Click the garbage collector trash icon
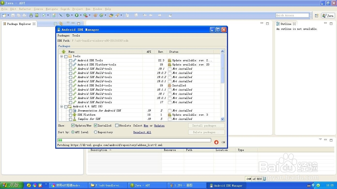337x189 pixels. pos(265,179)
